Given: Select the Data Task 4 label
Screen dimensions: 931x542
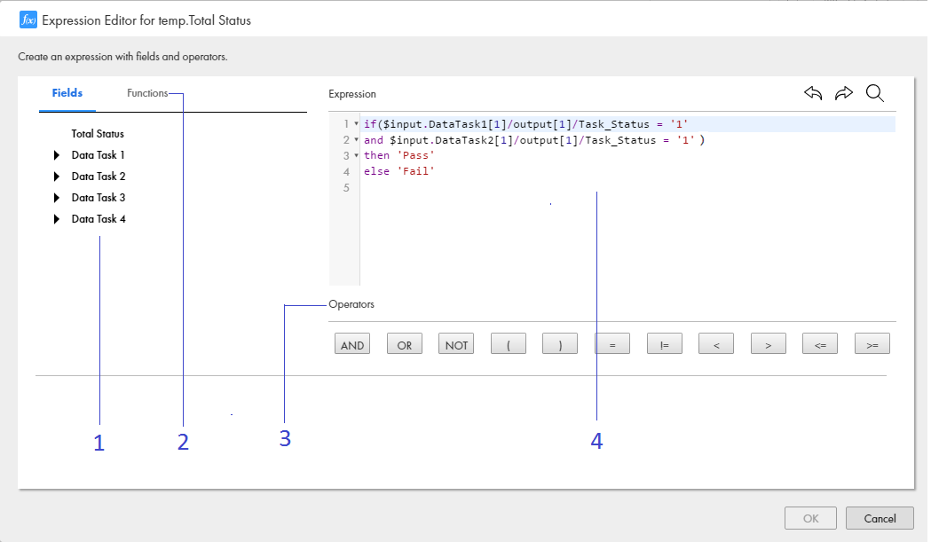Looking at the screenshot, I should point(99,219).
